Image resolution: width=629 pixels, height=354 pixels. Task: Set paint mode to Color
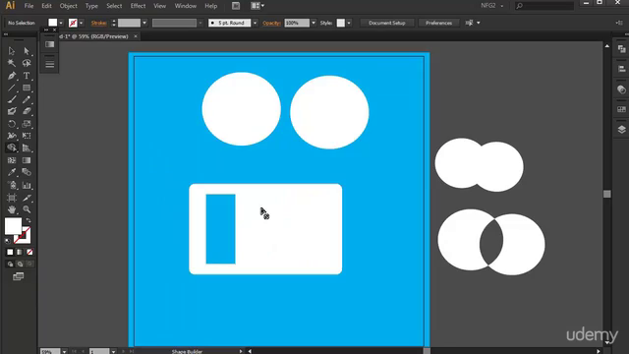coord(10,252)
